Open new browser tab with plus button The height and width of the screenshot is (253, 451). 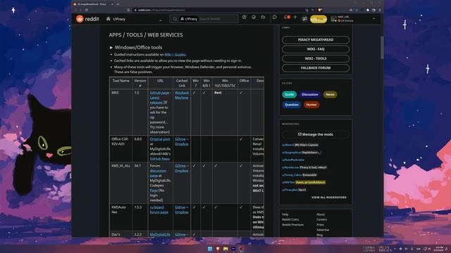click(x=118, y=4)
